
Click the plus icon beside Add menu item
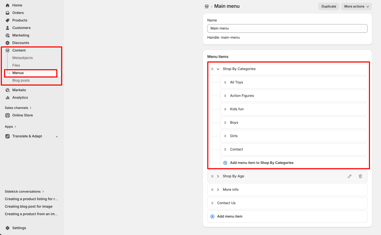[212, 216]
